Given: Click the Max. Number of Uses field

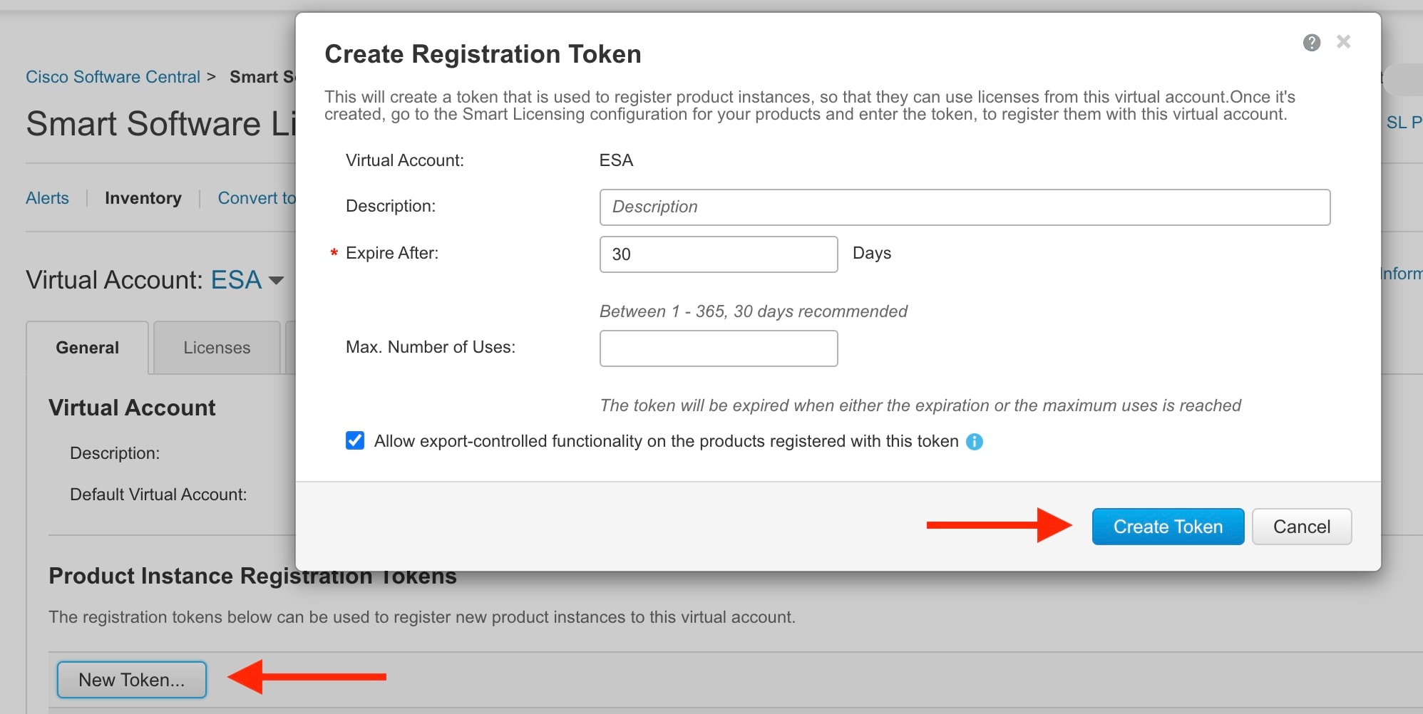Looking at the screenshot, I should point(718,348).
